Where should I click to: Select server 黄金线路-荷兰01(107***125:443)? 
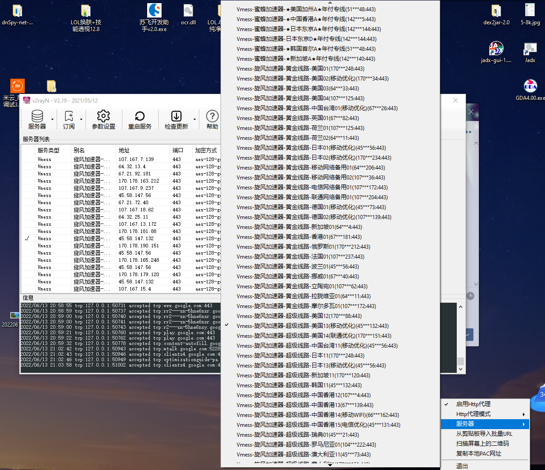330,128
